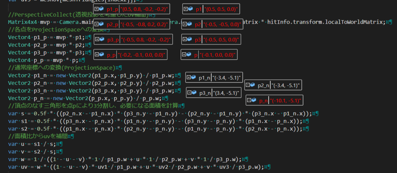Click the line "var u = s1 / s;"
This screenshot has height=173, width=397.
[x=32, y=144]
